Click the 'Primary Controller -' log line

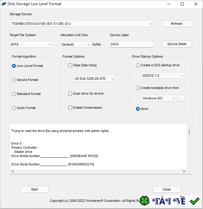tap(25, 147)
